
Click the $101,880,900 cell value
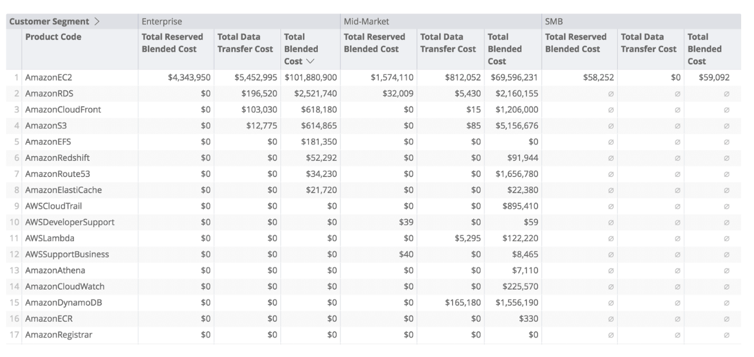point(311,77)
